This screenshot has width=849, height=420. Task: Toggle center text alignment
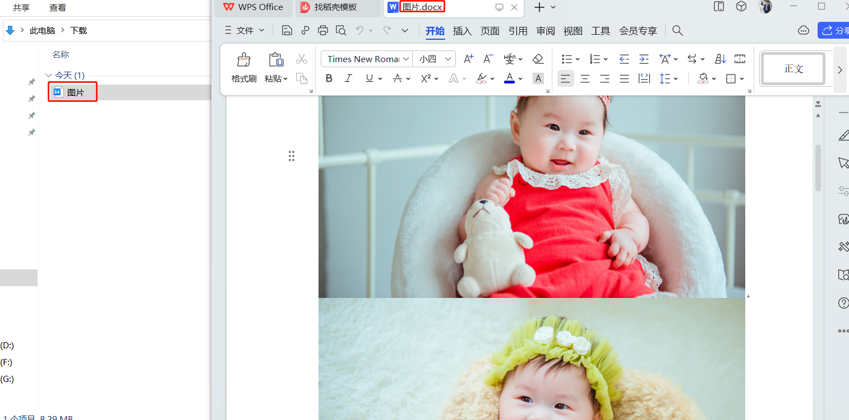pos(585,79)
